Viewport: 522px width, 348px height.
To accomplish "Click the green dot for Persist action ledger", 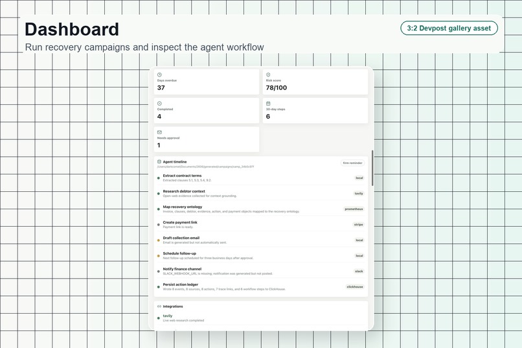I will (159, 286).
